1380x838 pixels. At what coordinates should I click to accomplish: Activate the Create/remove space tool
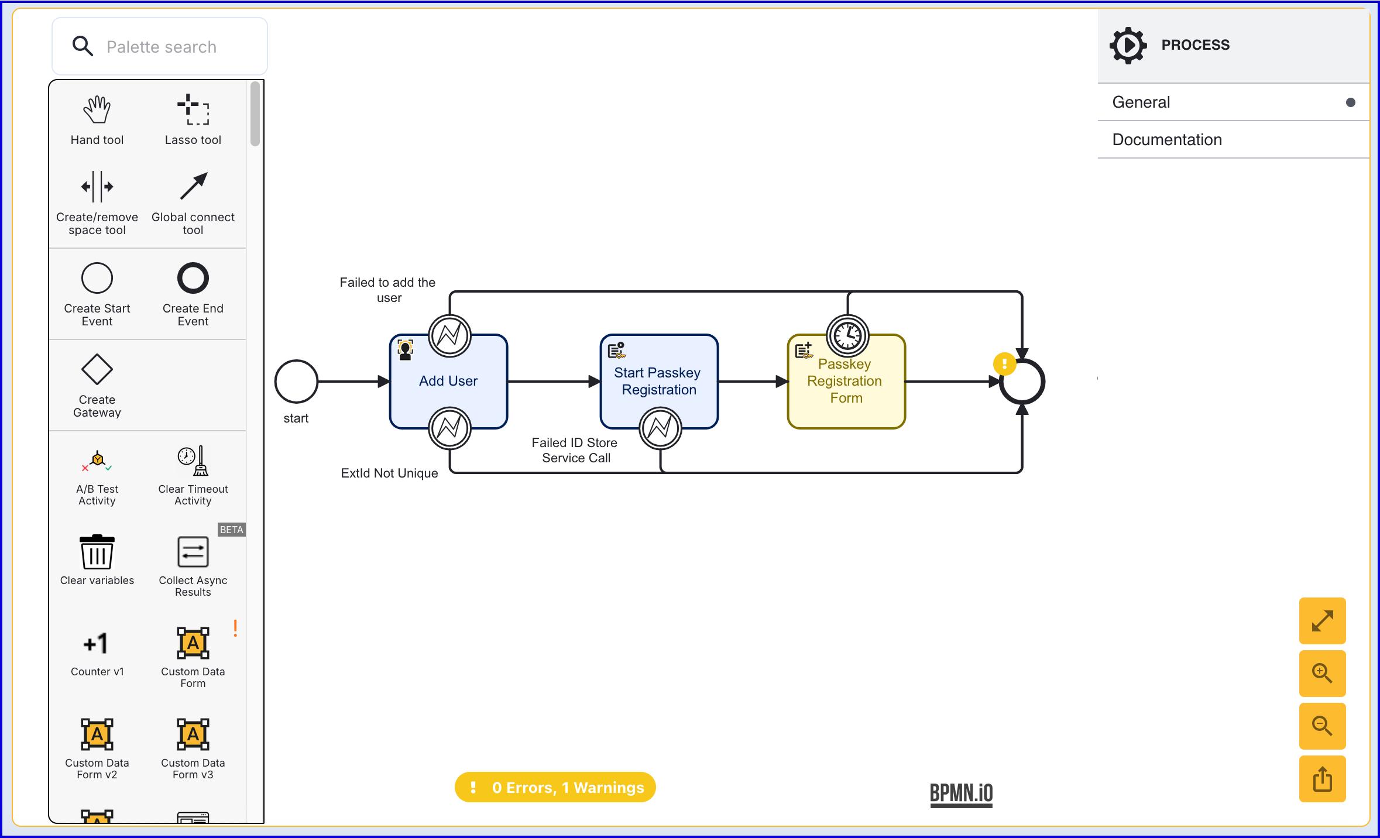pyautogui.click(x=97, y=203)
